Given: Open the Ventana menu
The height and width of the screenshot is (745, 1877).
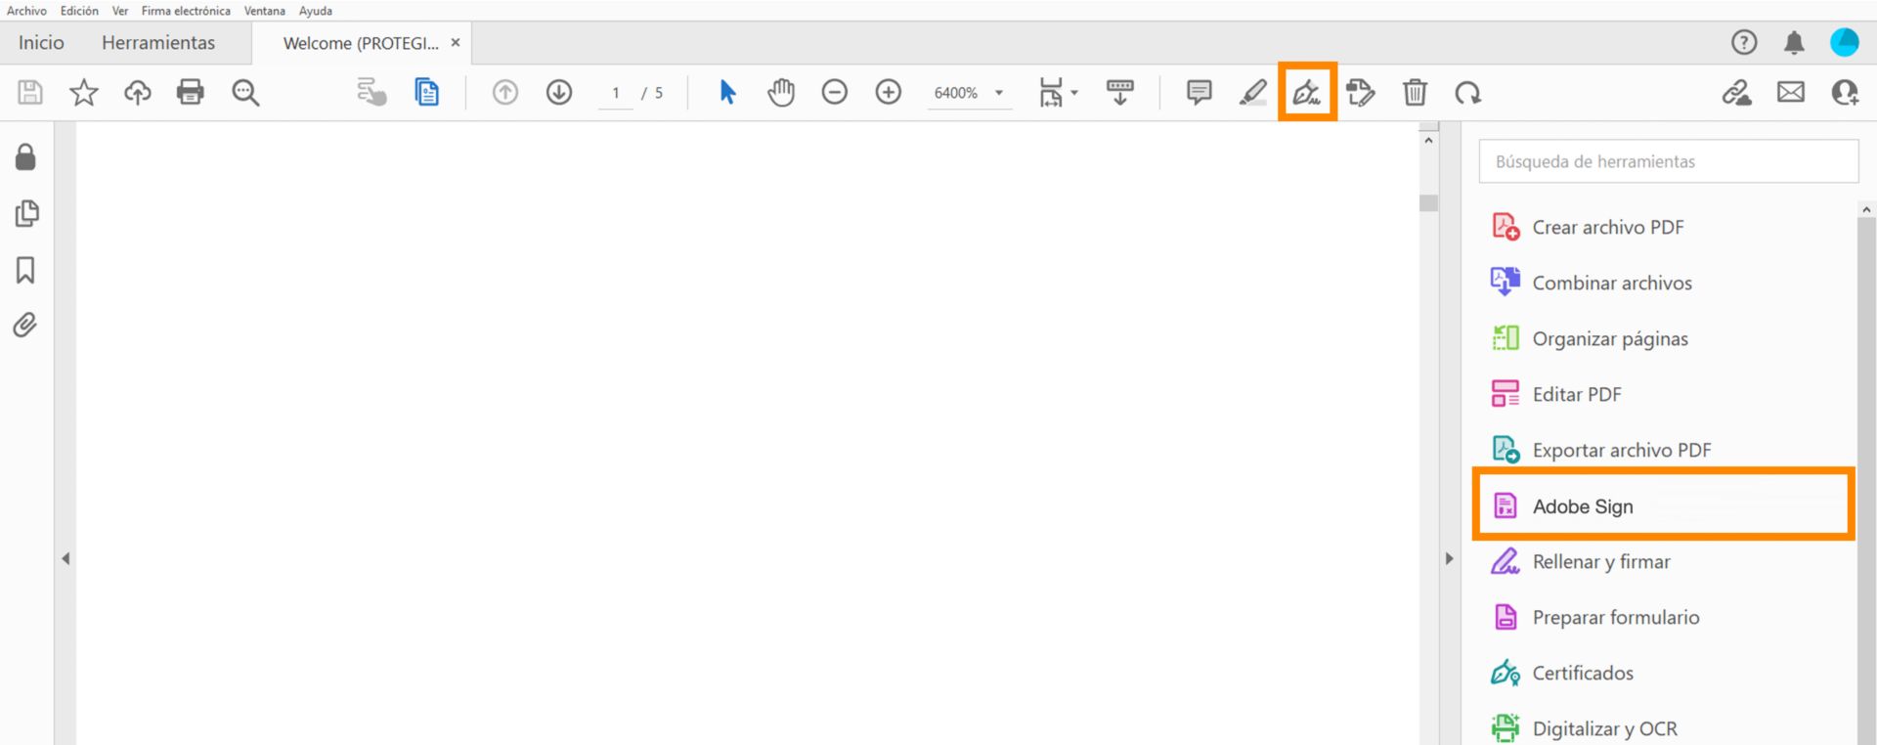Looking at the screenshot, I should pos(265,11).
